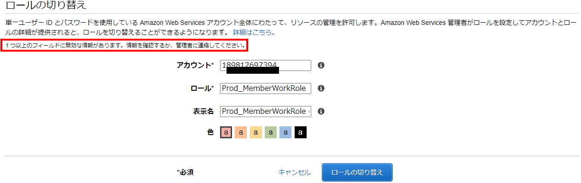The height and width of the screenshot is (183, 581).
Task: Open the 詳細はこちら link
Action: (x=254, y=33)
